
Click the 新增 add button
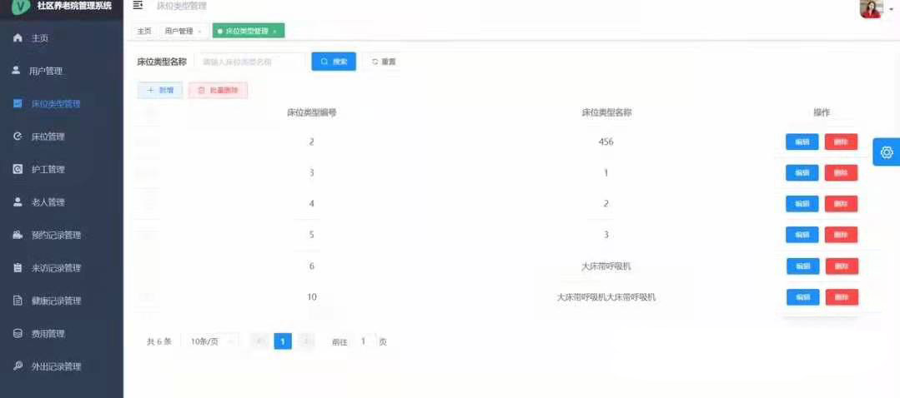[160, 90]
